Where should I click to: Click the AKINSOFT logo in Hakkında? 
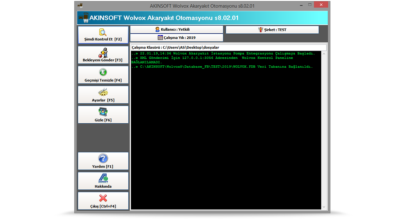tap(103, 178)
